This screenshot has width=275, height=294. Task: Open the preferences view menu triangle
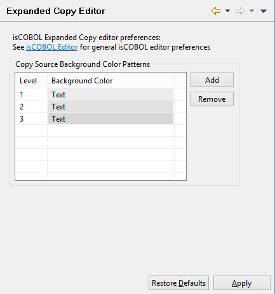coord(264,11)
